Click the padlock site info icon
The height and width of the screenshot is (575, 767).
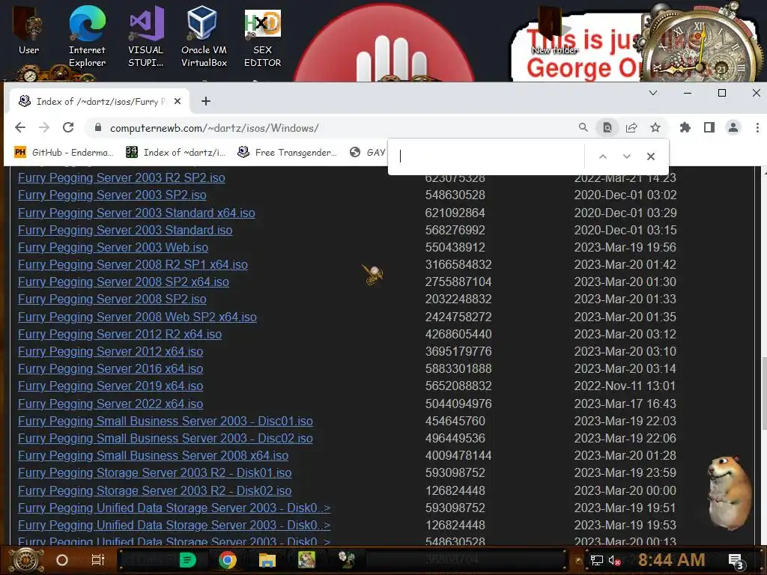coord(98,127)
